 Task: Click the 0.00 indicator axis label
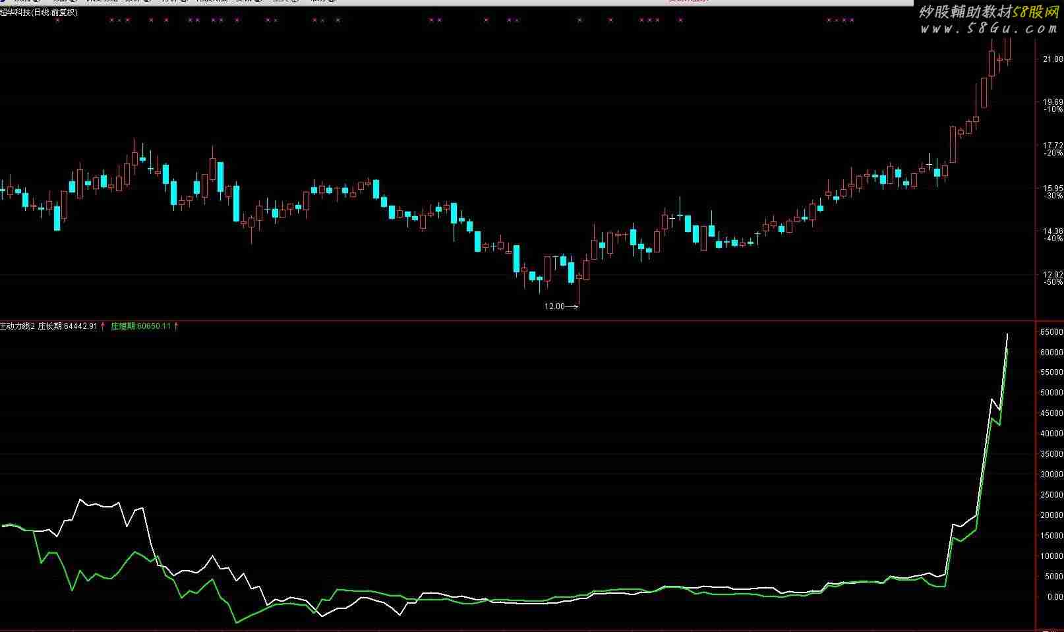(x=1055, y=597)
